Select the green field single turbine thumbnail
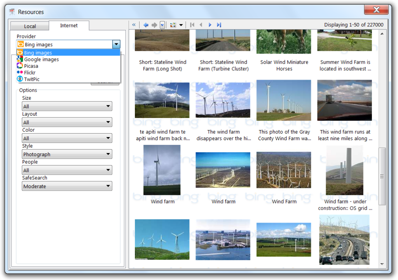Viewport: 398px width, 280px height. pyautogui.click(x=284, y=240)
